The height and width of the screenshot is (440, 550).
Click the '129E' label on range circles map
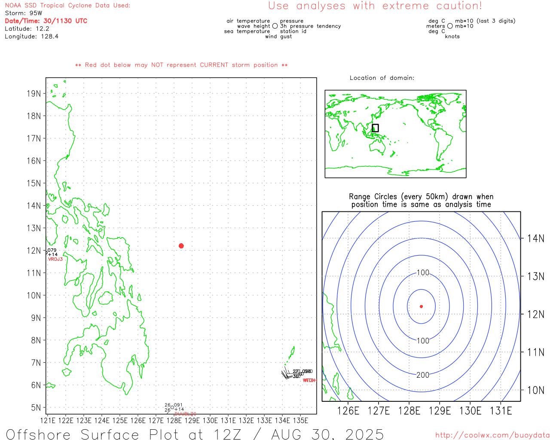coord(440,411)
